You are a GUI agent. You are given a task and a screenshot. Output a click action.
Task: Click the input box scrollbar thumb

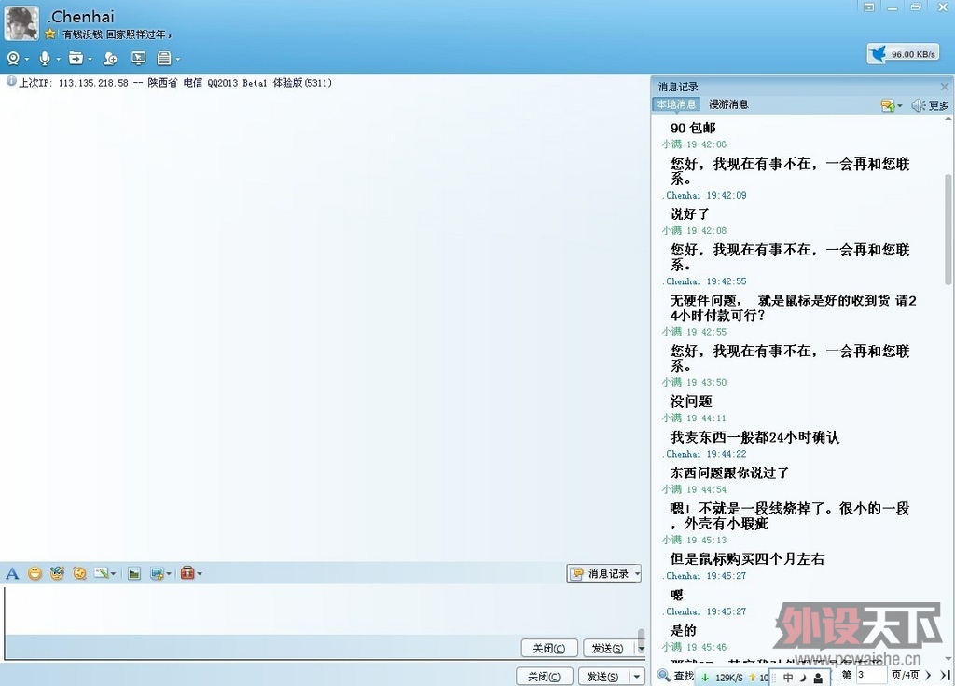click(x=641, y=639)
